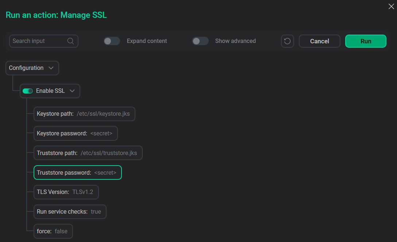Click the Run an action: Manage SSL title
Image resolution: width=397 pixels, height=242 pixels.
[x=56, y=15]
